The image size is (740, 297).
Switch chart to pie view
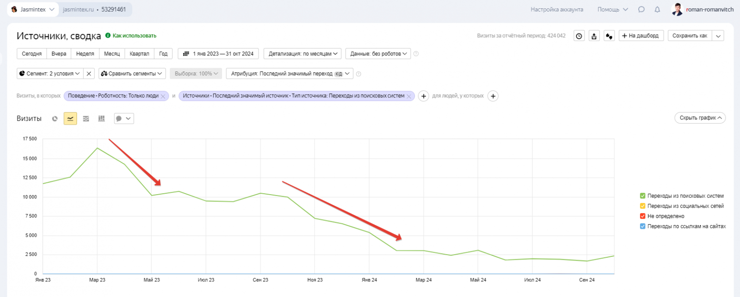[x=55, y=119]
